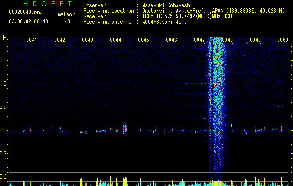Click observer name Masayuki Kobayashi

167,5
